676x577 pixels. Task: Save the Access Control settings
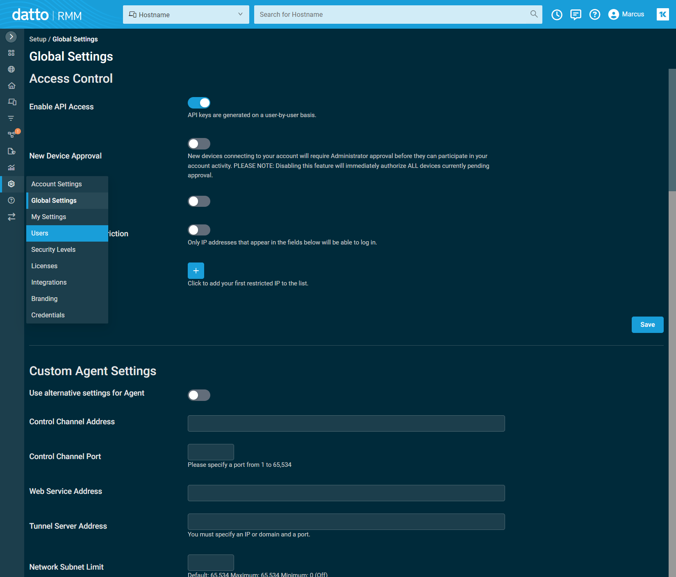(647, 325)
